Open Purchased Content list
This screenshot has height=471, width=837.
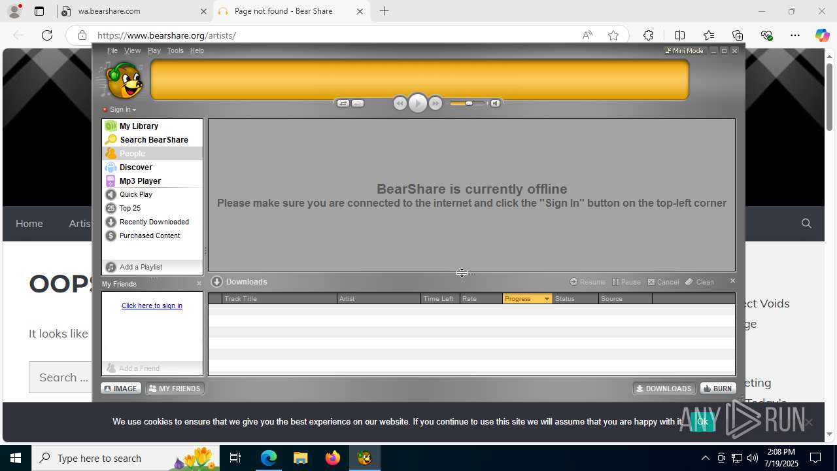(152, 235)
